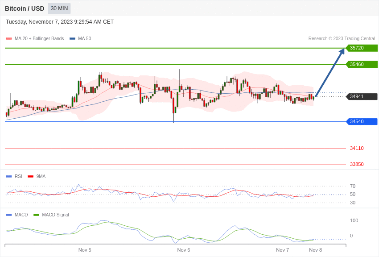
Task: Click the Nov 8 date axis label
Action: tap(315, 250)
